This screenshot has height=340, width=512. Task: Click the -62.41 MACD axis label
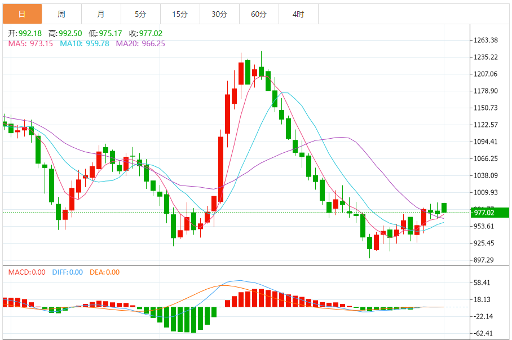[483, 333]
